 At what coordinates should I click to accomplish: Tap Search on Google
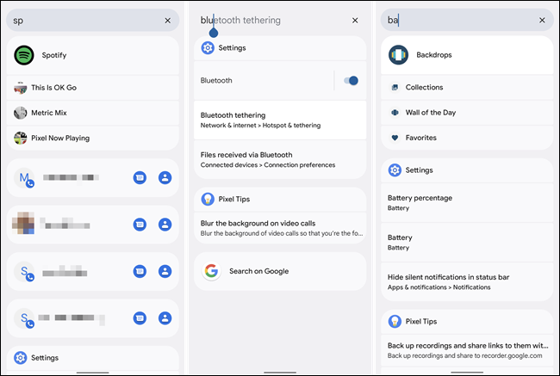(x=258, y=271)
